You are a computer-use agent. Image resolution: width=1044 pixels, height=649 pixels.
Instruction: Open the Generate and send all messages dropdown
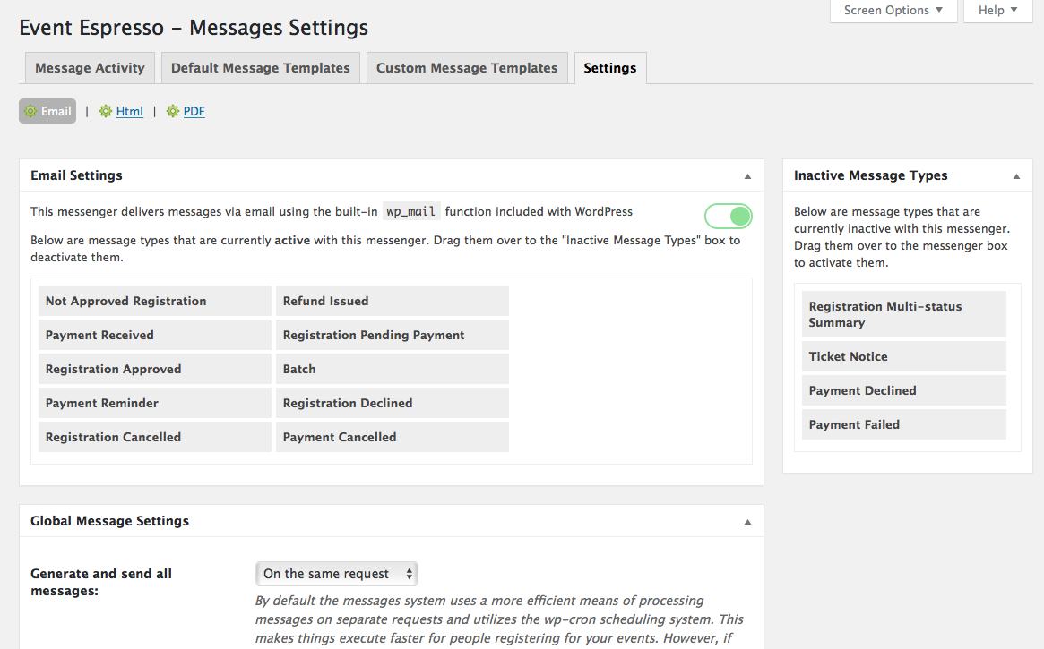[337, 574]
